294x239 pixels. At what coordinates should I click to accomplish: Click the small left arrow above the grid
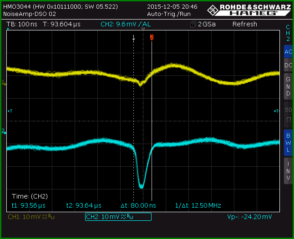(x=8, y=29)
